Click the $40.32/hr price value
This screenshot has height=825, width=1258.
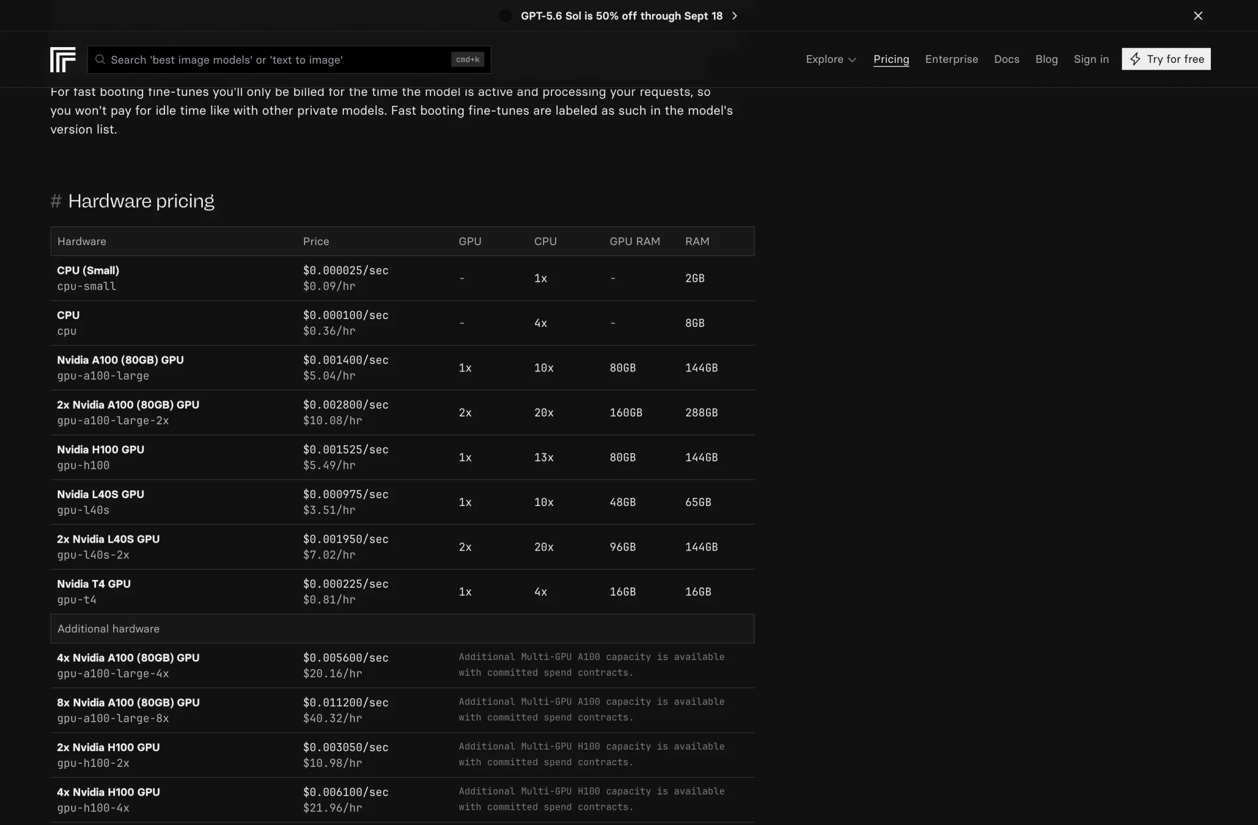pyautogui.click(x=332, y=719)
